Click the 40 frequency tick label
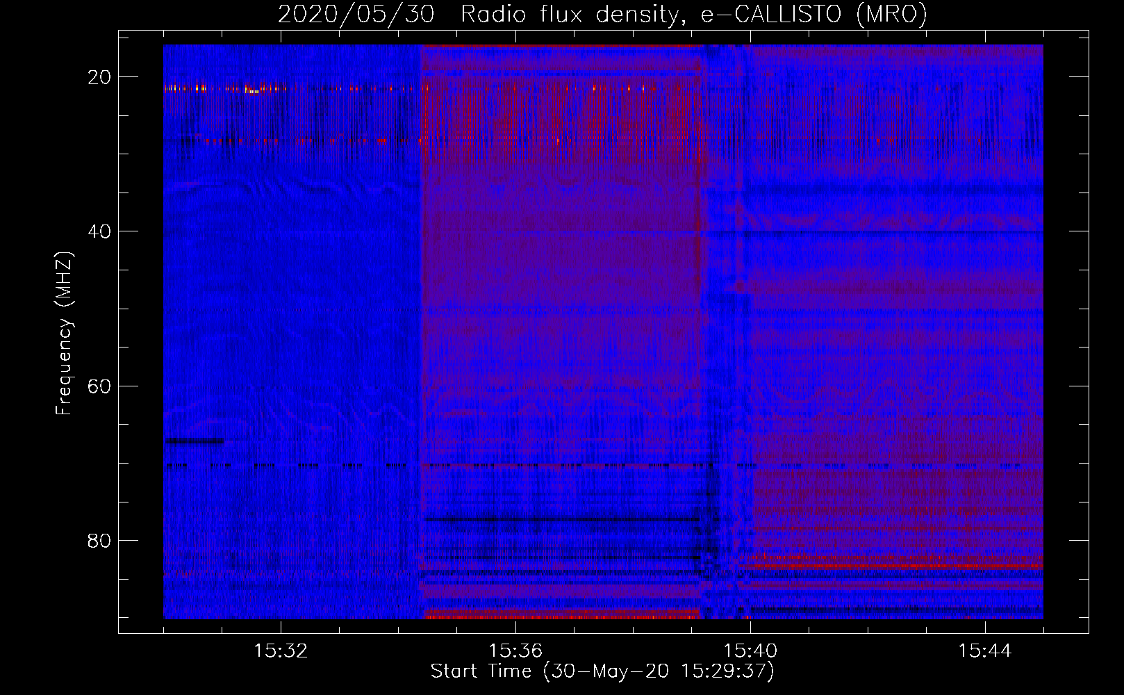 tap(99, 231)
